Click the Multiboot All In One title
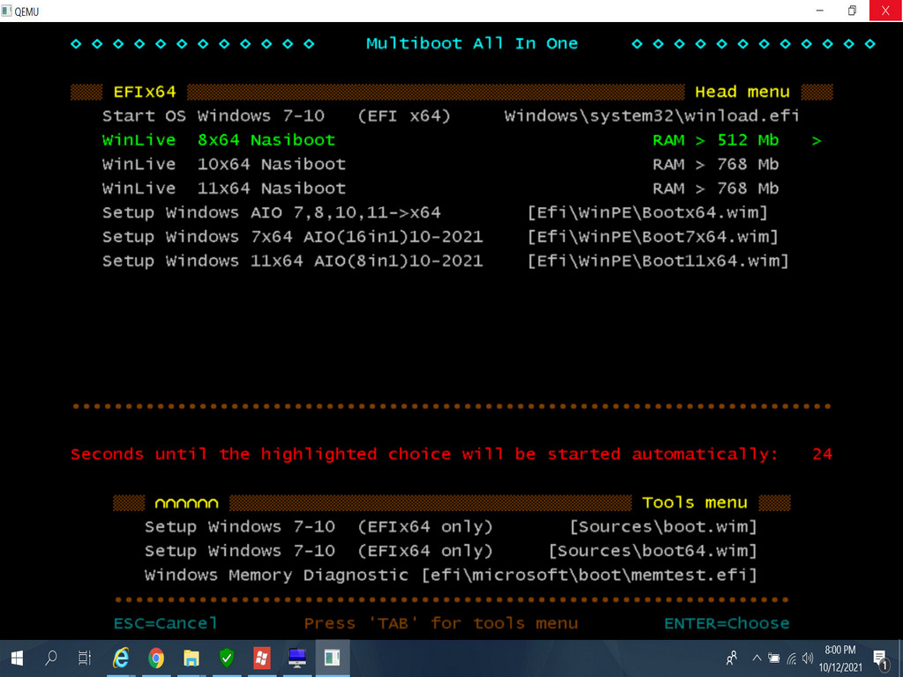903x677 pixels. point(473,44)
